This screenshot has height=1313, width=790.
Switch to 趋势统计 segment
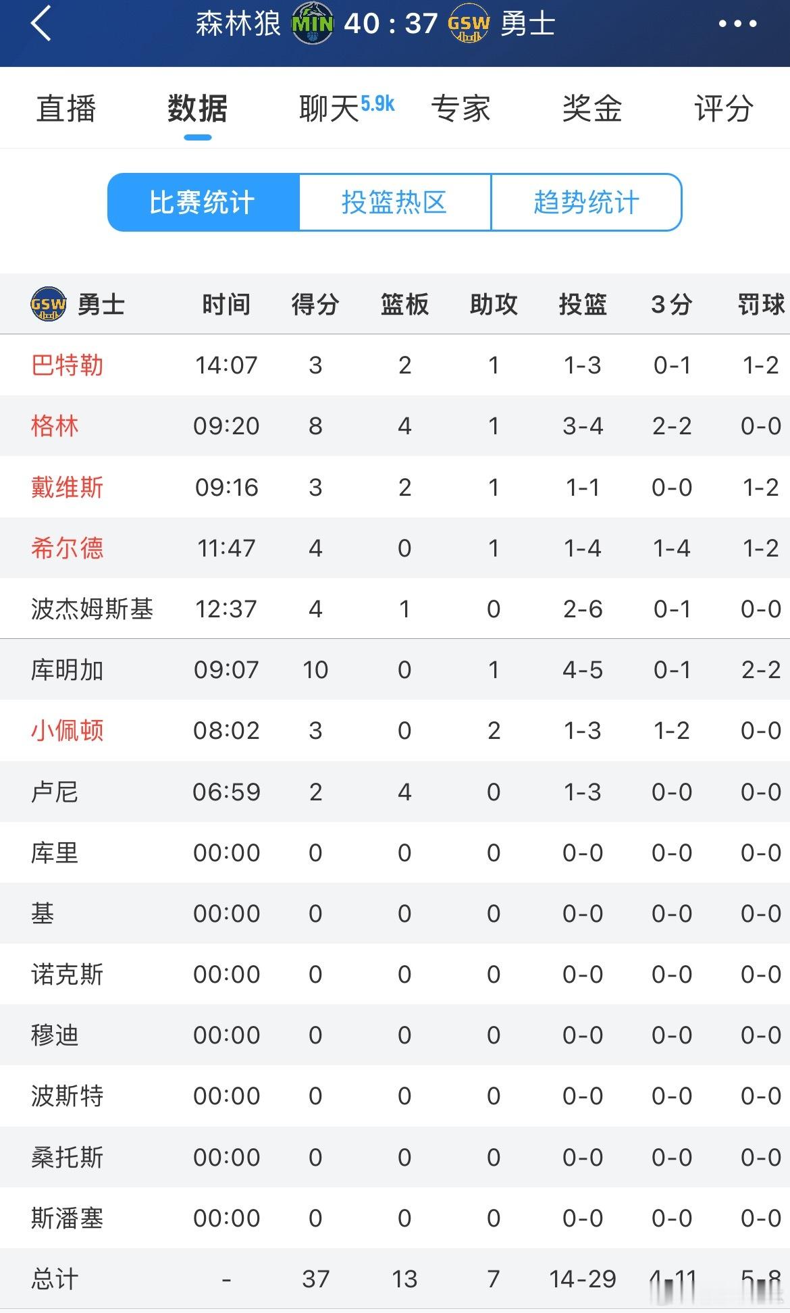[x=587, y=202]
